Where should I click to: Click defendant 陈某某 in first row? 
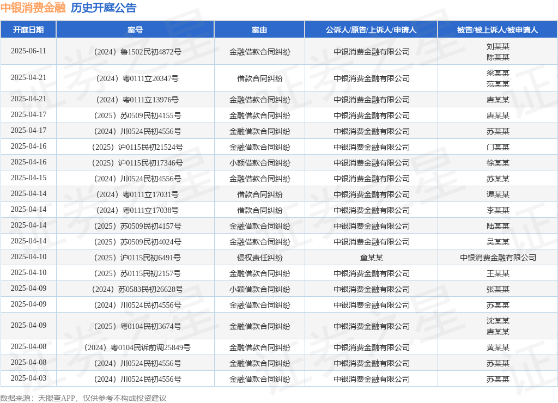(498, 57)
